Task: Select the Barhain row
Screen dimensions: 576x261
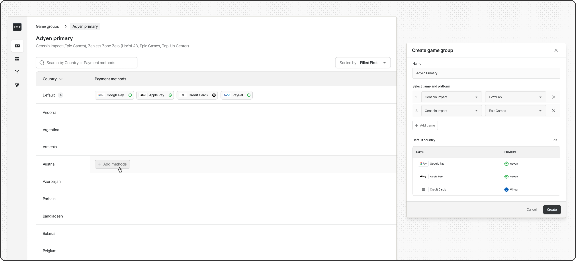Action: point(216,199)
